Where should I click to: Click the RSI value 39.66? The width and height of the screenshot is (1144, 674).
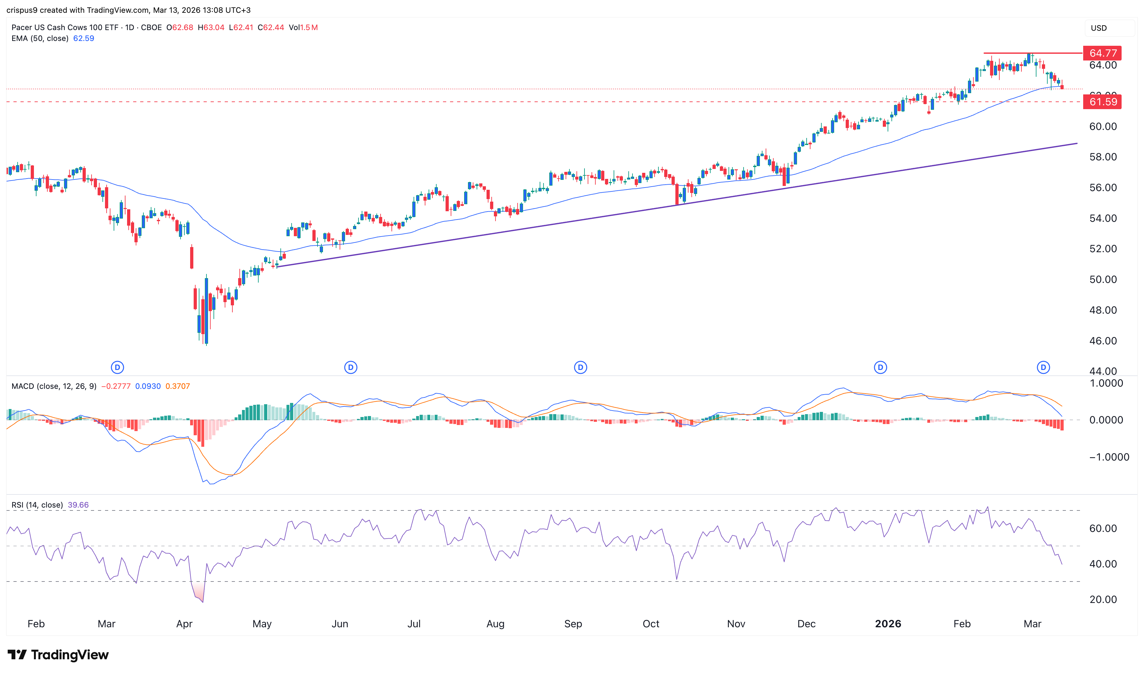tap(78, 505)
